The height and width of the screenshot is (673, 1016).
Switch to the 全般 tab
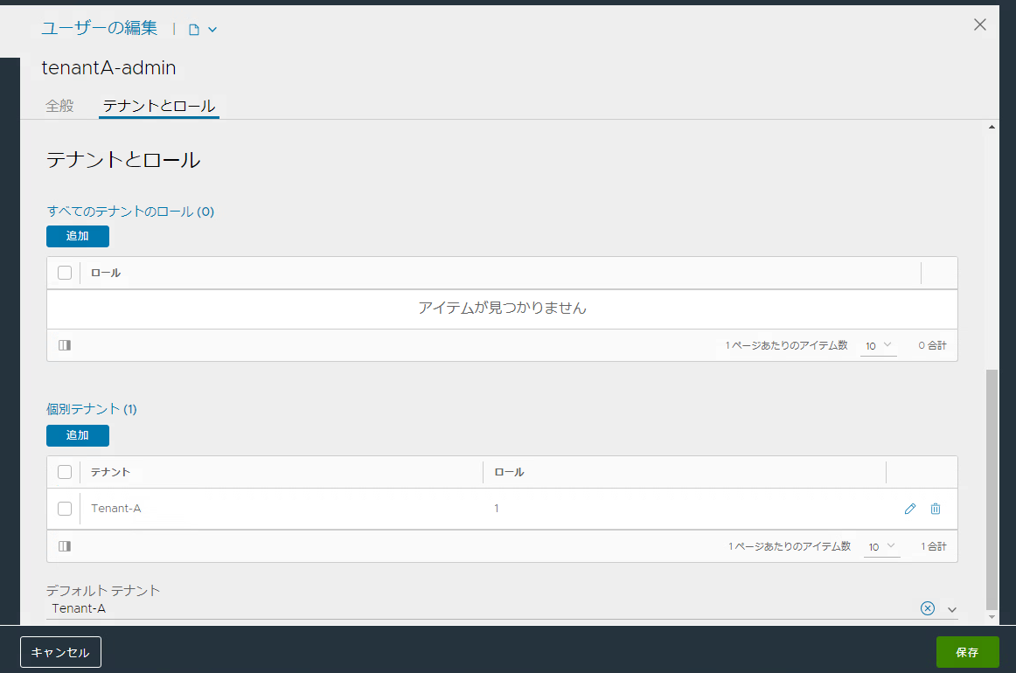coord(59,105)
